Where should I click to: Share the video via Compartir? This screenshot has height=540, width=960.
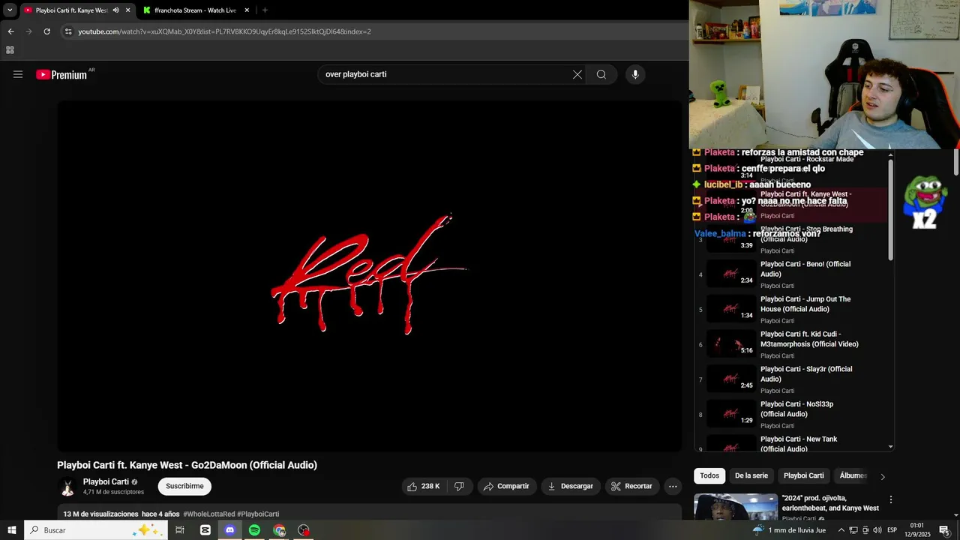[x=507, y=486]
